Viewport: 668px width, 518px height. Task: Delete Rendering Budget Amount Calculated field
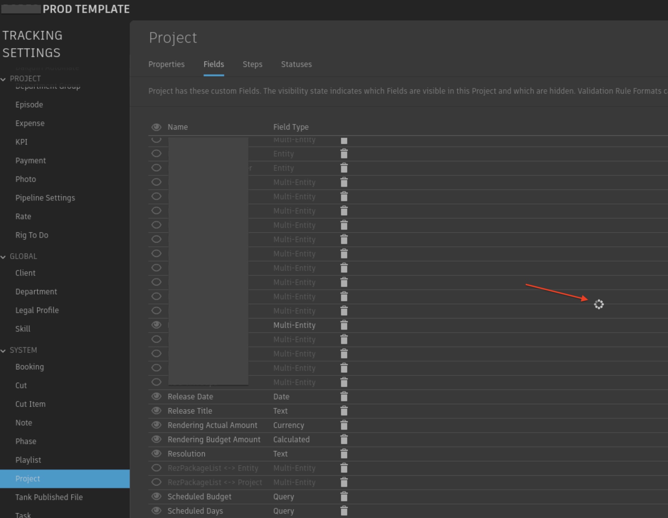pos(344,439)
